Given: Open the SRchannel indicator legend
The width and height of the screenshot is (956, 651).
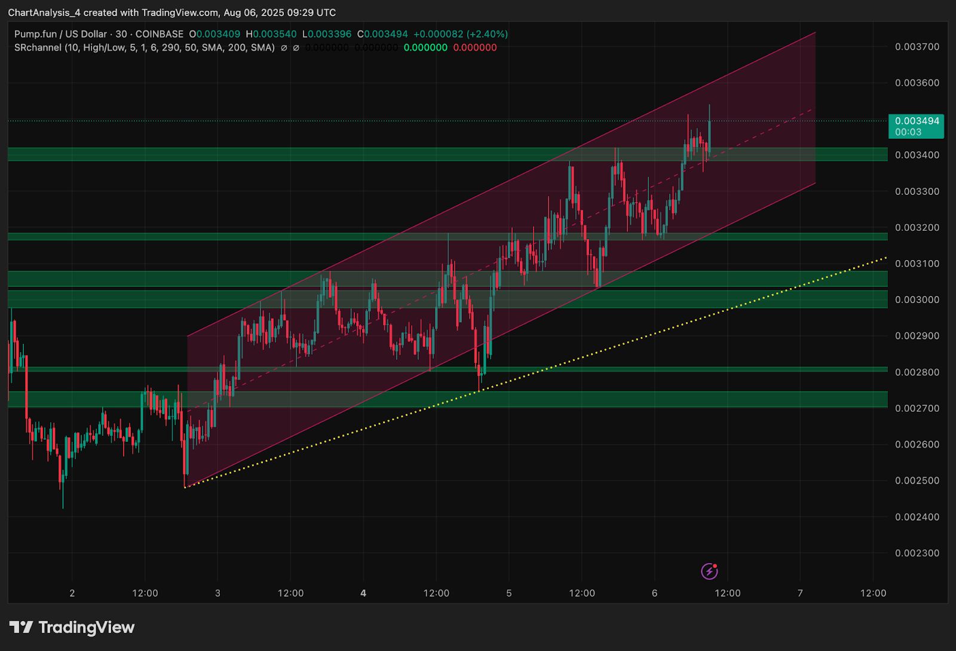Looking at the screenshot, I should click(145, 48).
